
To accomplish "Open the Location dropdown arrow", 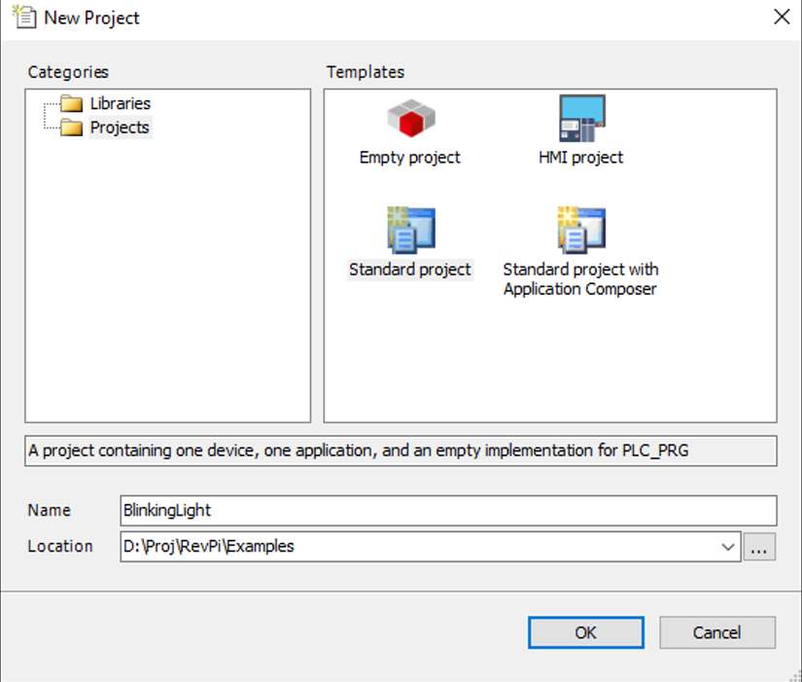I will click(728, 547).
